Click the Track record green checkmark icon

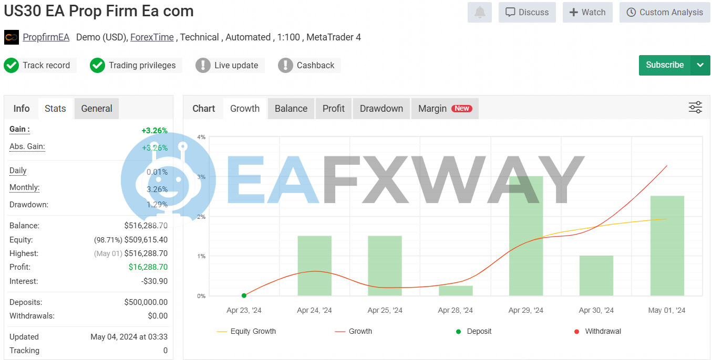11,66
